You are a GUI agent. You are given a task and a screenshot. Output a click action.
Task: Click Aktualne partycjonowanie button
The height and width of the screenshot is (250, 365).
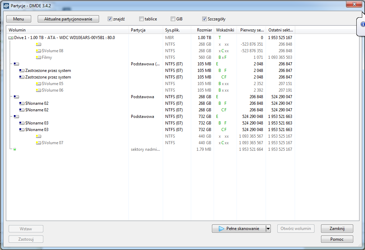[x=68, y=19]
